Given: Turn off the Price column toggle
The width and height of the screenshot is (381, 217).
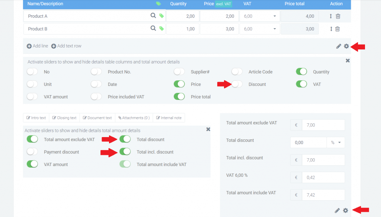Looking at the screenshot, I should [x=179, y=84].
